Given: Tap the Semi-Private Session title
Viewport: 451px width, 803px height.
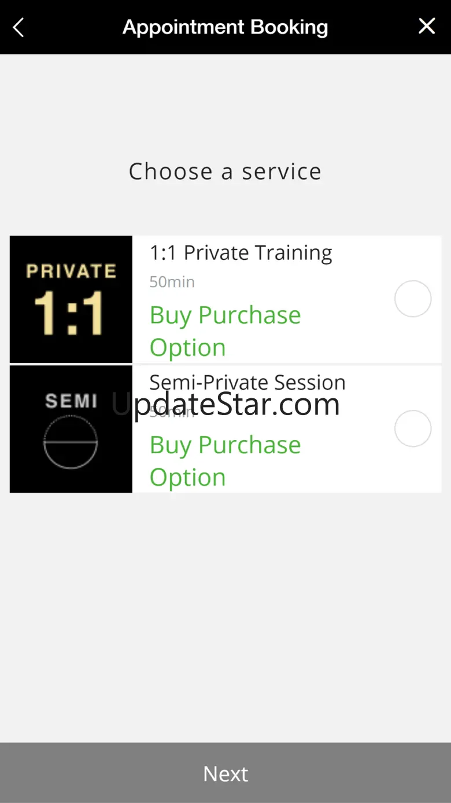Looking at the screenshot, I should click(247, 382).
